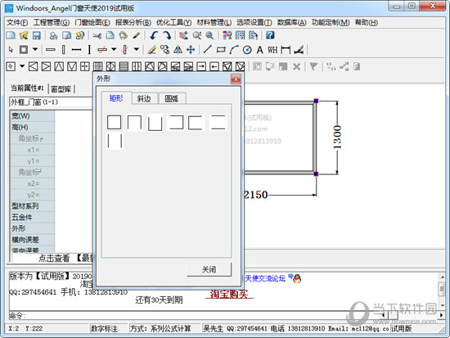Insert horizontal-lines louver sash icon
The width and height of the screenshot is (450, 338).
click(x=124, y=66)
